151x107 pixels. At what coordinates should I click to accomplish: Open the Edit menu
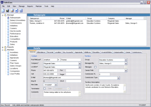pos(8,6)
